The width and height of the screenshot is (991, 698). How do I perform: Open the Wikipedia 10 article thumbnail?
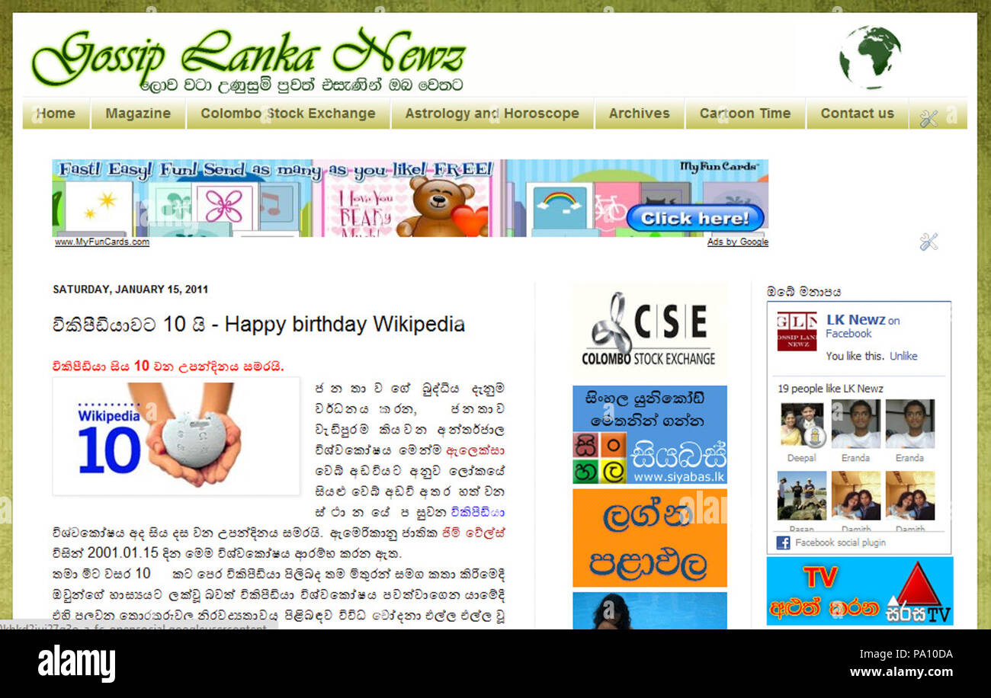point(176,437)
